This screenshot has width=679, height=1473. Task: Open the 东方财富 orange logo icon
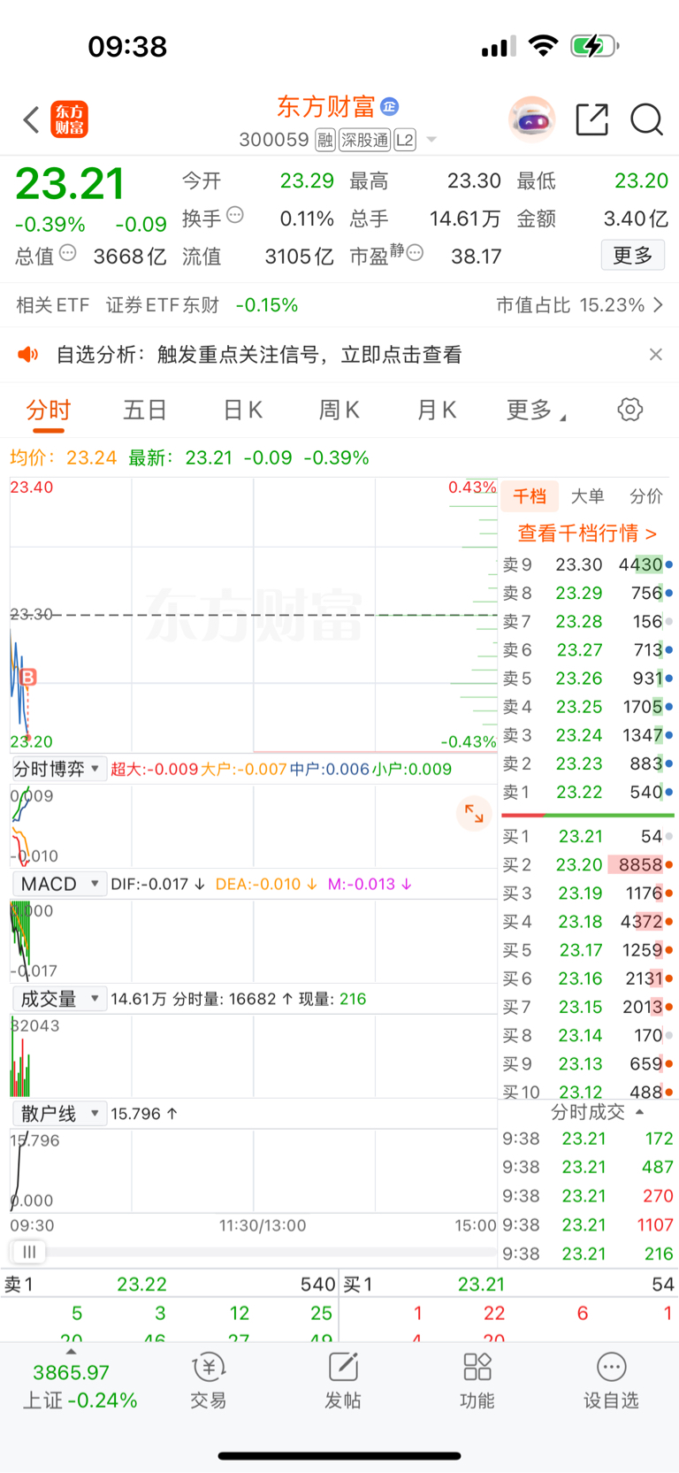tap(70, 119)
